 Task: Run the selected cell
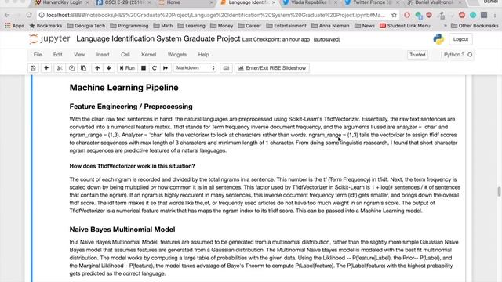pyautogui.click(x=127, y=68)
